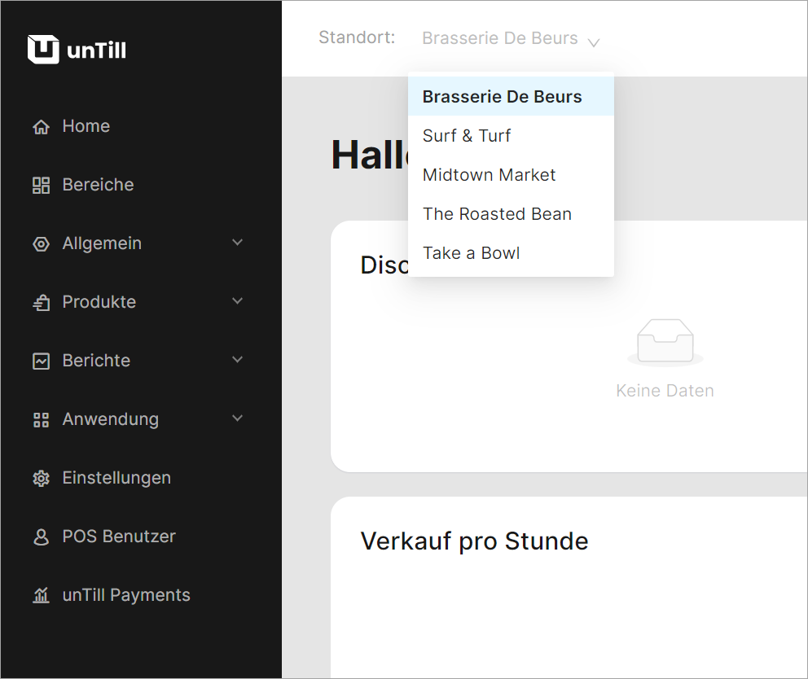Pick The Roasted Bean location
The width and height of the screenshot is (808, 679).
[497, 214]
